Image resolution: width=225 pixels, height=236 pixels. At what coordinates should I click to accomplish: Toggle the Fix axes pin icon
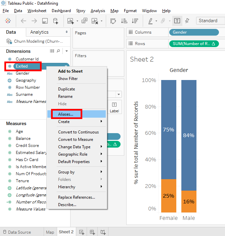tap(187, 21)
